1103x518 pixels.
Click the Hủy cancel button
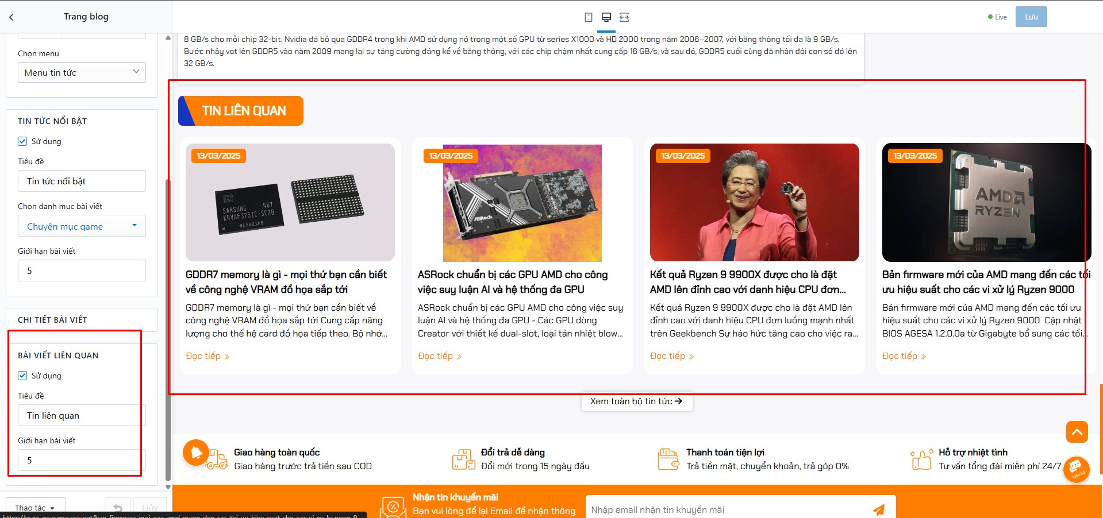149,508
